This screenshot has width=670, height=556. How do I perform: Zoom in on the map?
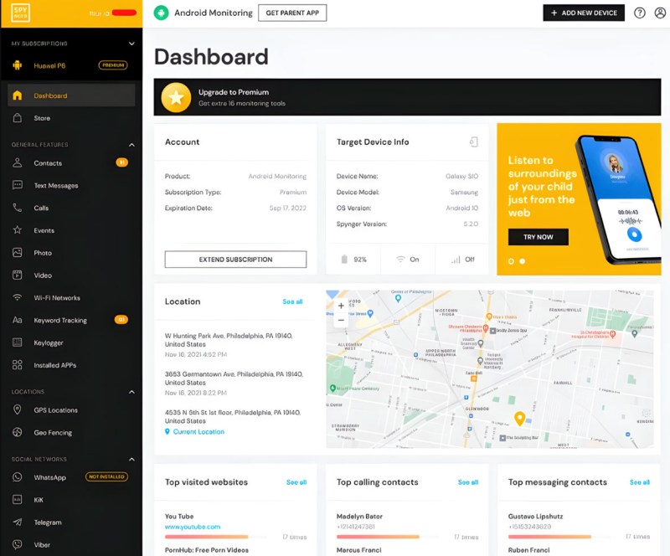tap(341, 306)
